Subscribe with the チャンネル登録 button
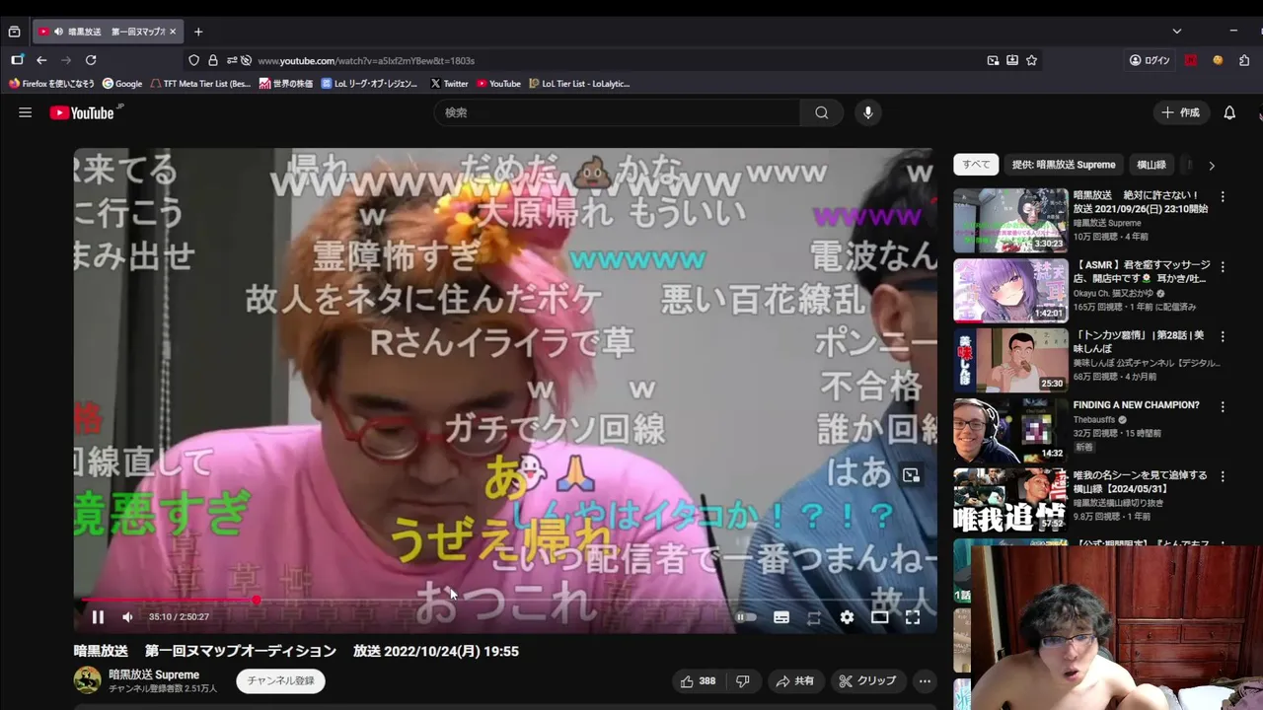Image resolution: width=1263 pixels, height=710 pixels. click(281, 680)
